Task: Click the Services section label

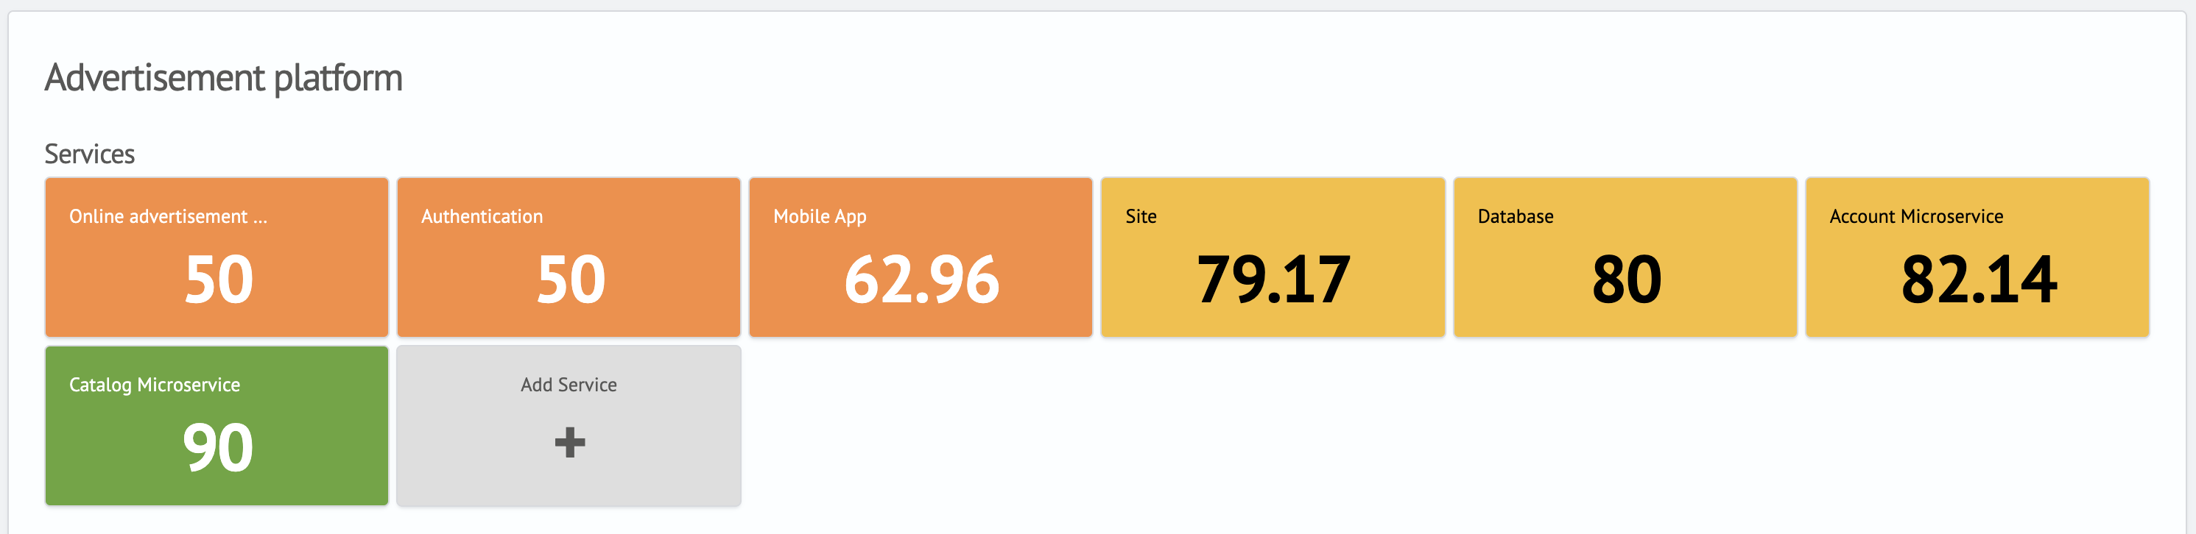Action: coord(90,154)
